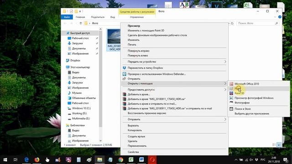This screenshot has width=292, height=164.
Task: Click the IMG_20180911 photo thumbnail
Action: click(114, 36)
